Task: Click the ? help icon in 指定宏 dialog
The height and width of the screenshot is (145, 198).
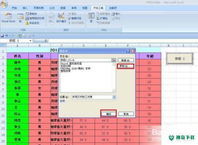Action: [x=128, y=51]
